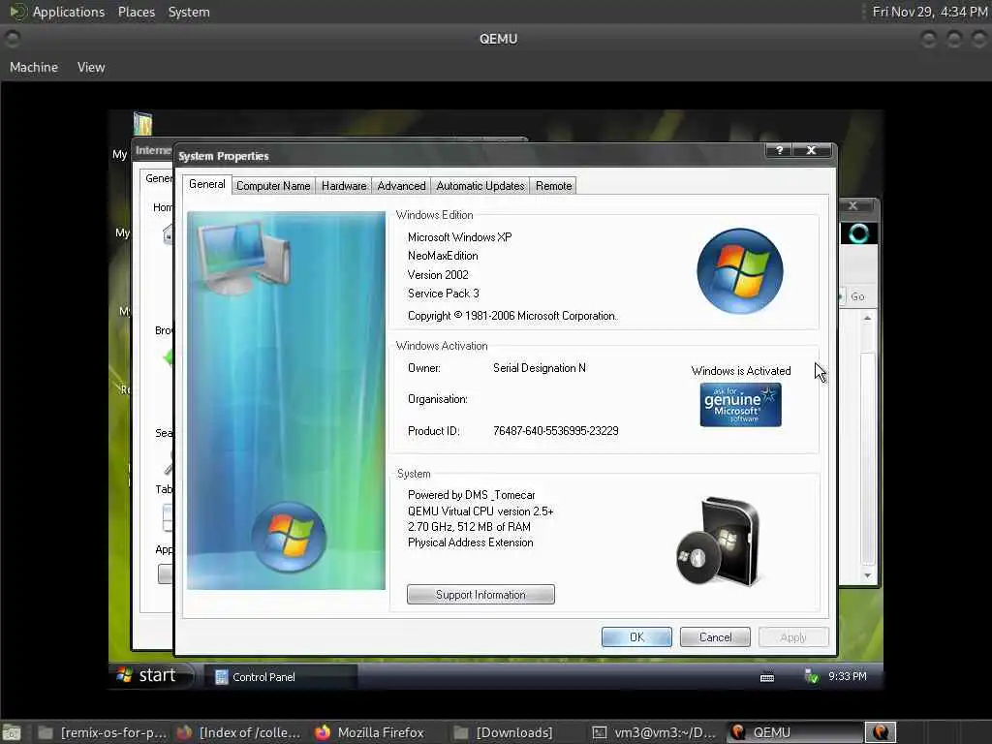Click the owner name Serial Designation N

539,368
